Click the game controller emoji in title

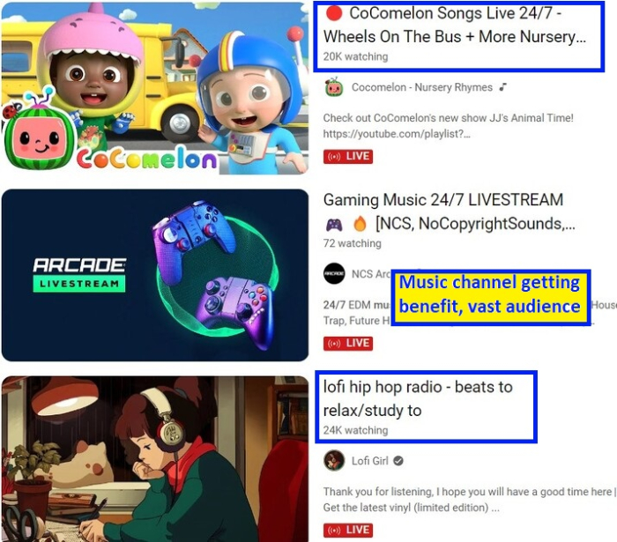[334, 225]
